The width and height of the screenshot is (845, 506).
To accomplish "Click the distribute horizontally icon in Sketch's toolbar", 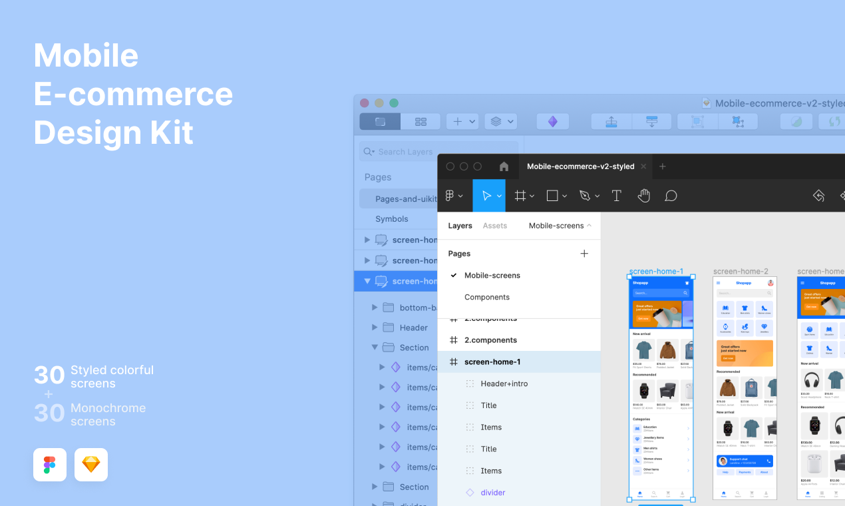I will click(x=611, y=121).
